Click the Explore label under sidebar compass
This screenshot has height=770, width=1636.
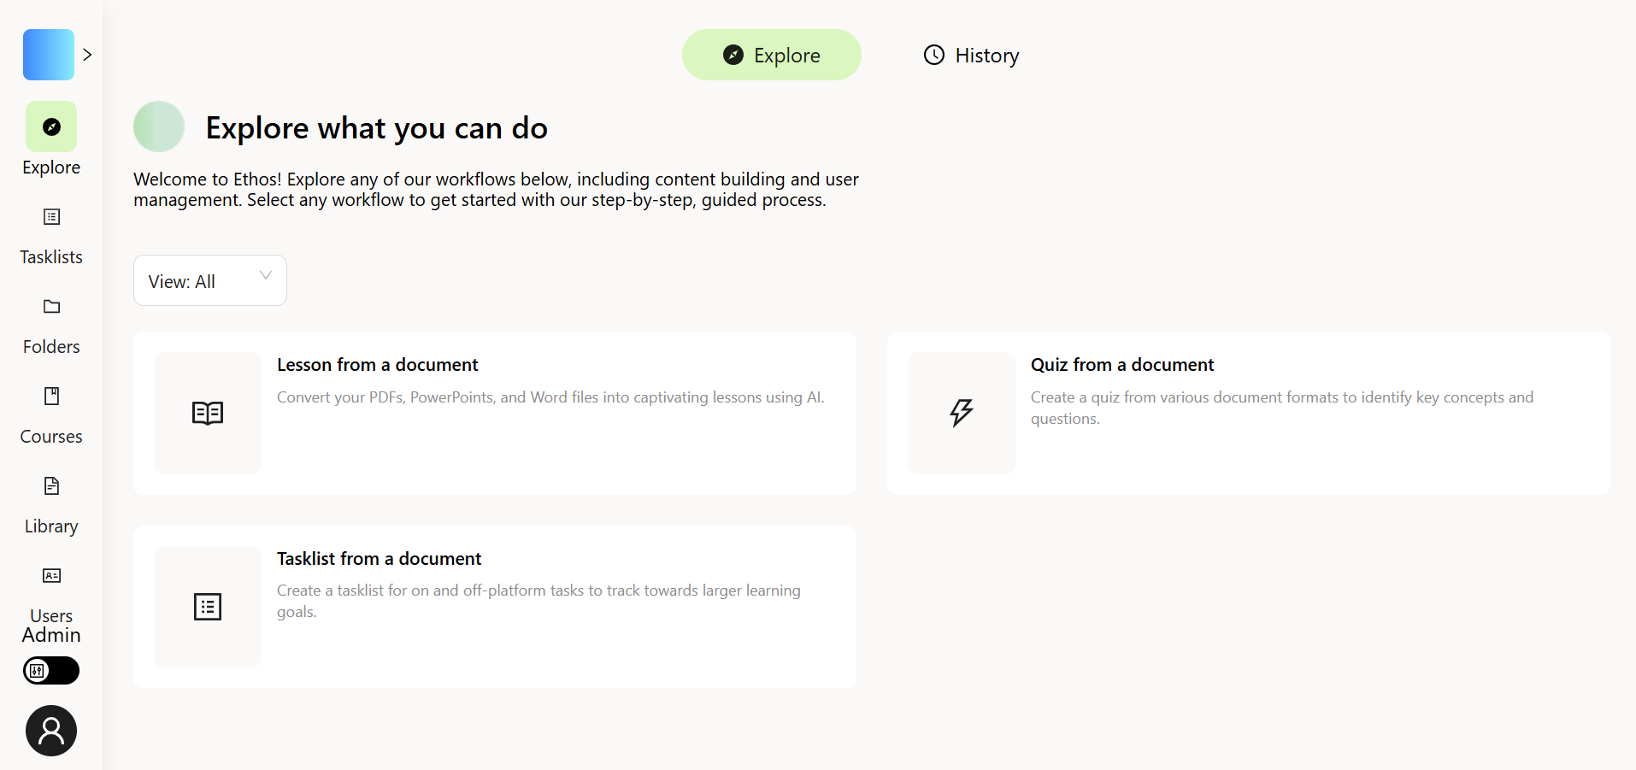tap(51, 168)
